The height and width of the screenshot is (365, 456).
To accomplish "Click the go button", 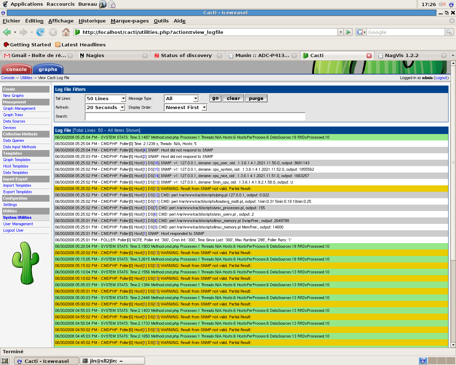I will tap(216, 98).
